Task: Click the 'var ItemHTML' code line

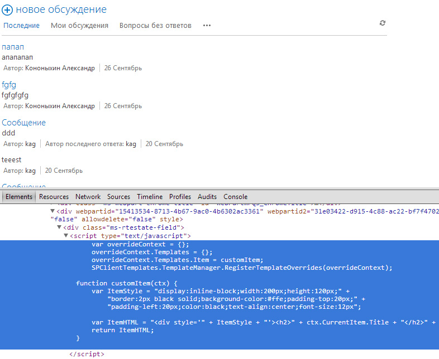Action: [x=264, y=322]
